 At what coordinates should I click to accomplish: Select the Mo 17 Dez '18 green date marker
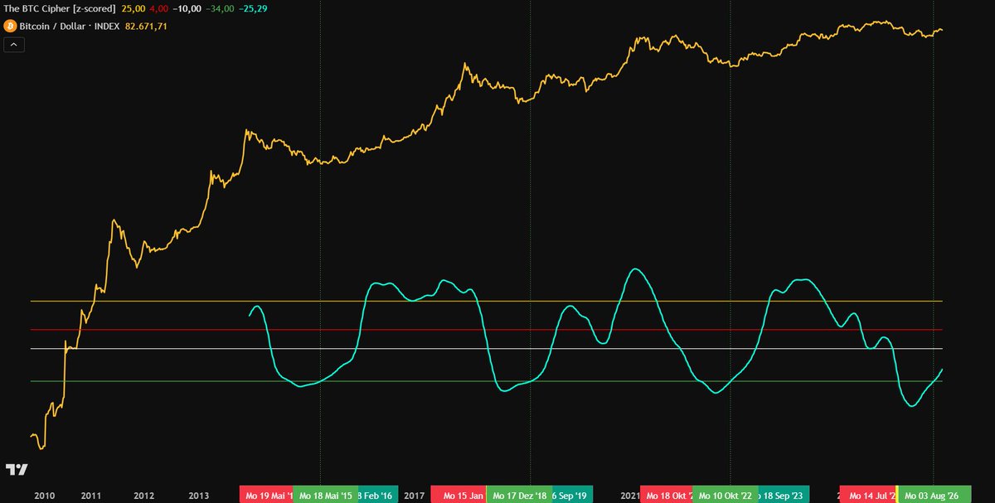point(518,495)
